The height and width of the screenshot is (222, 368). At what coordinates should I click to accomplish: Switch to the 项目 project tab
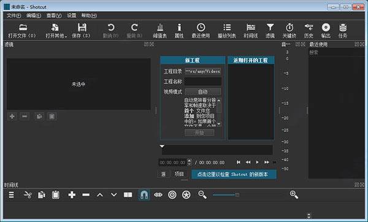[179, 174]
